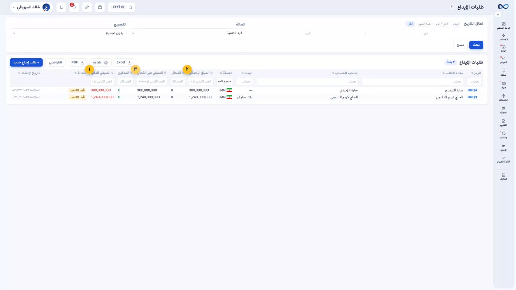This screenshot has height=290, width=516.
Task: Toggle dark mode moon icon
Action: point(61,7)
